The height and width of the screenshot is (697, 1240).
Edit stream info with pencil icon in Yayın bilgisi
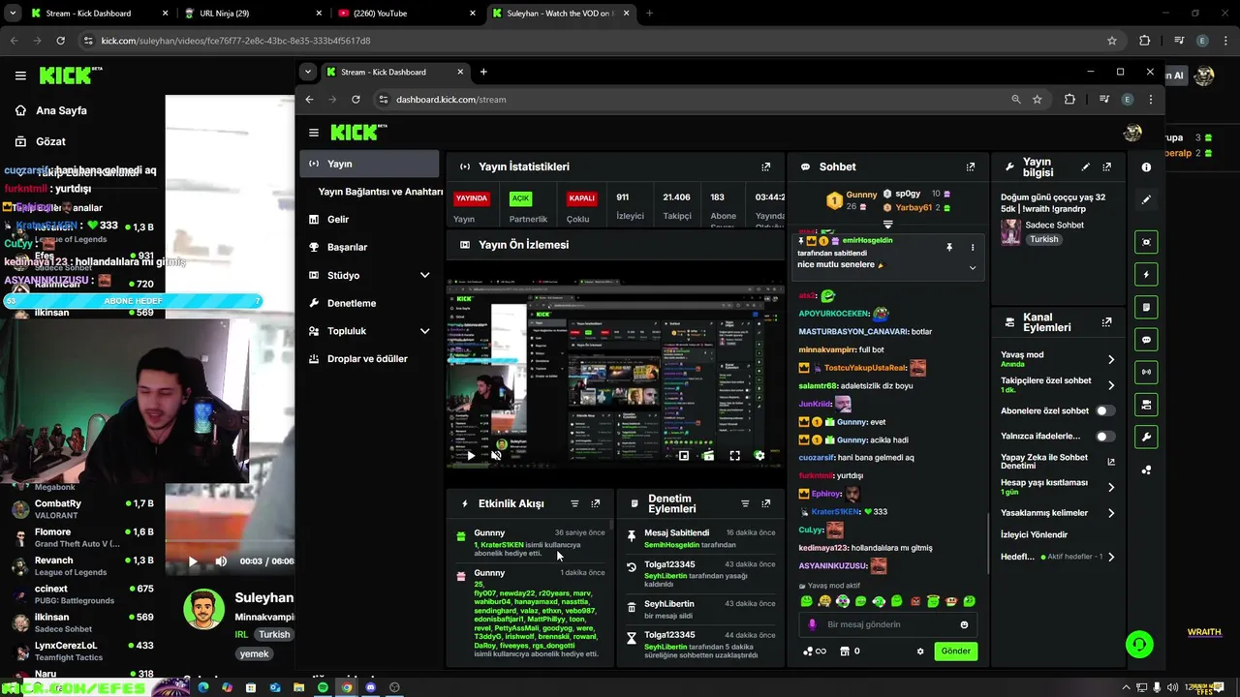[x=1085, y=167]
